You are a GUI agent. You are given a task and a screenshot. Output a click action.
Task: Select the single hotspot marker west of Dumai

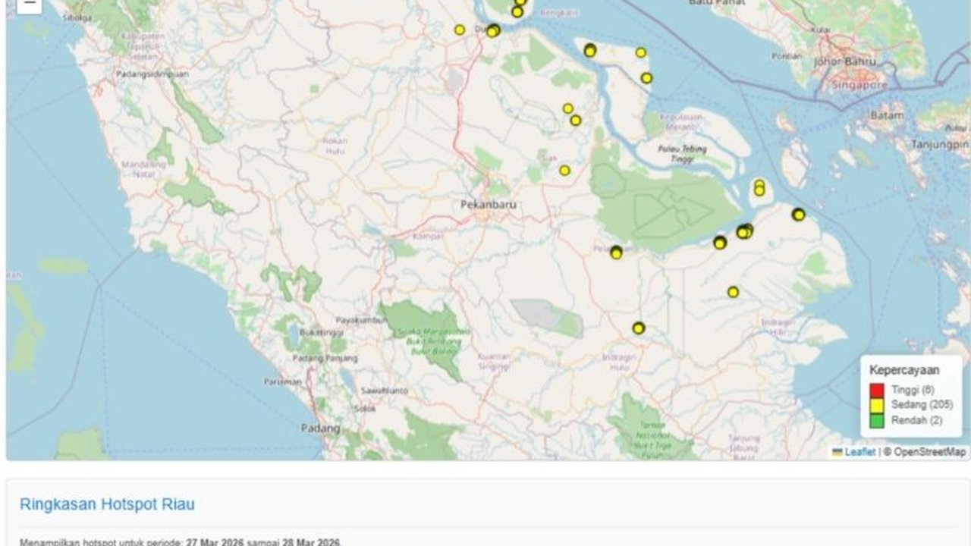tap(460, 30)
